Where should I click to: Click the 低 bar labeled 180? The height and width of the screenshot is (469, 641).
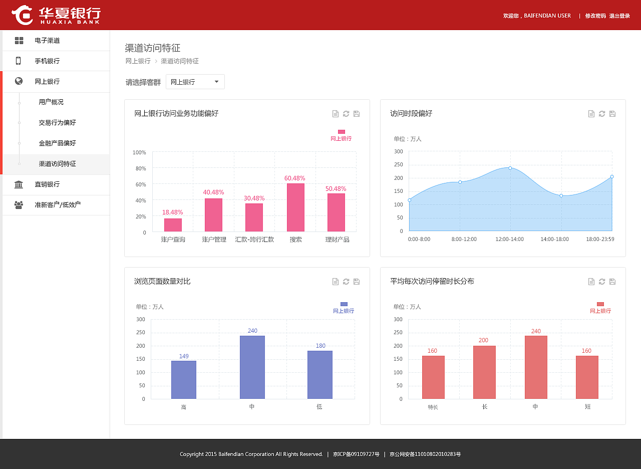coord(320,375)
